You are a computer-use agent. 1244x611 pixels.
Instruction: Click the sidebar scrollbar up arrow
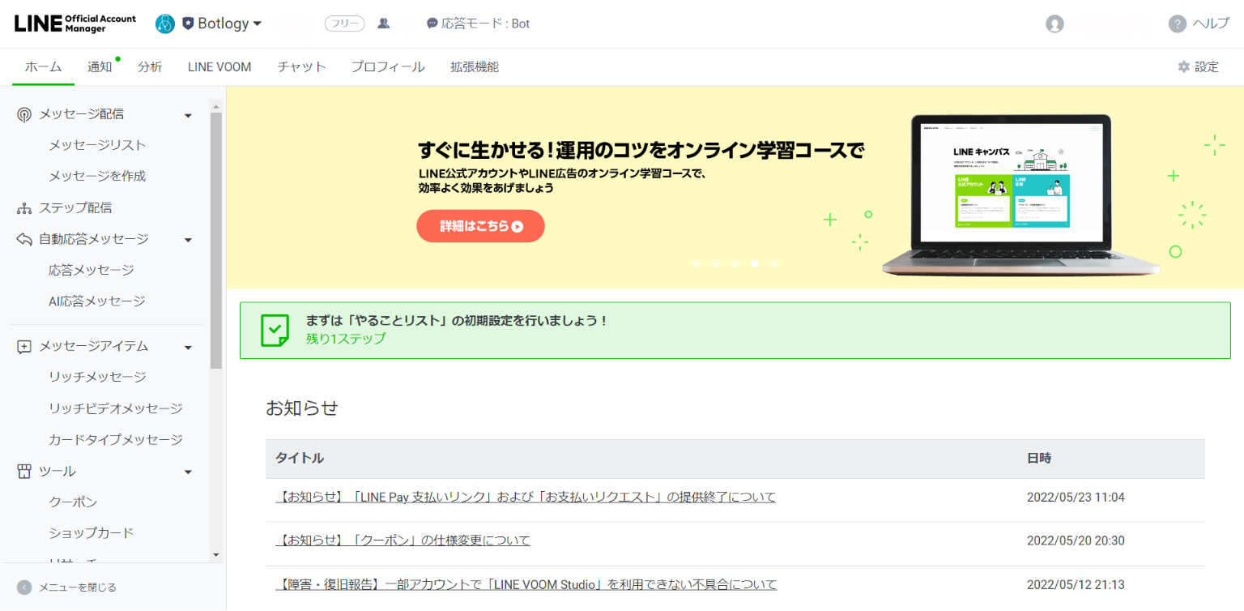(x=215, y=105)
